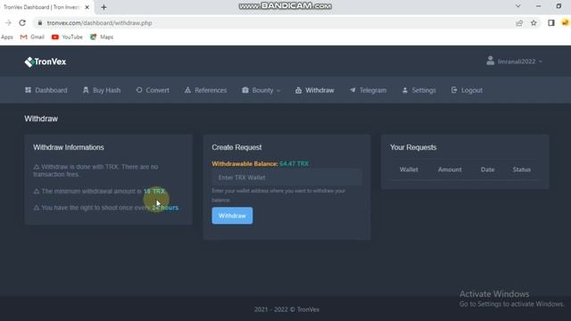The height and width of the screenshot is (321, 571).
Task: Click the Logout door icon
Action: coord(454,90)
